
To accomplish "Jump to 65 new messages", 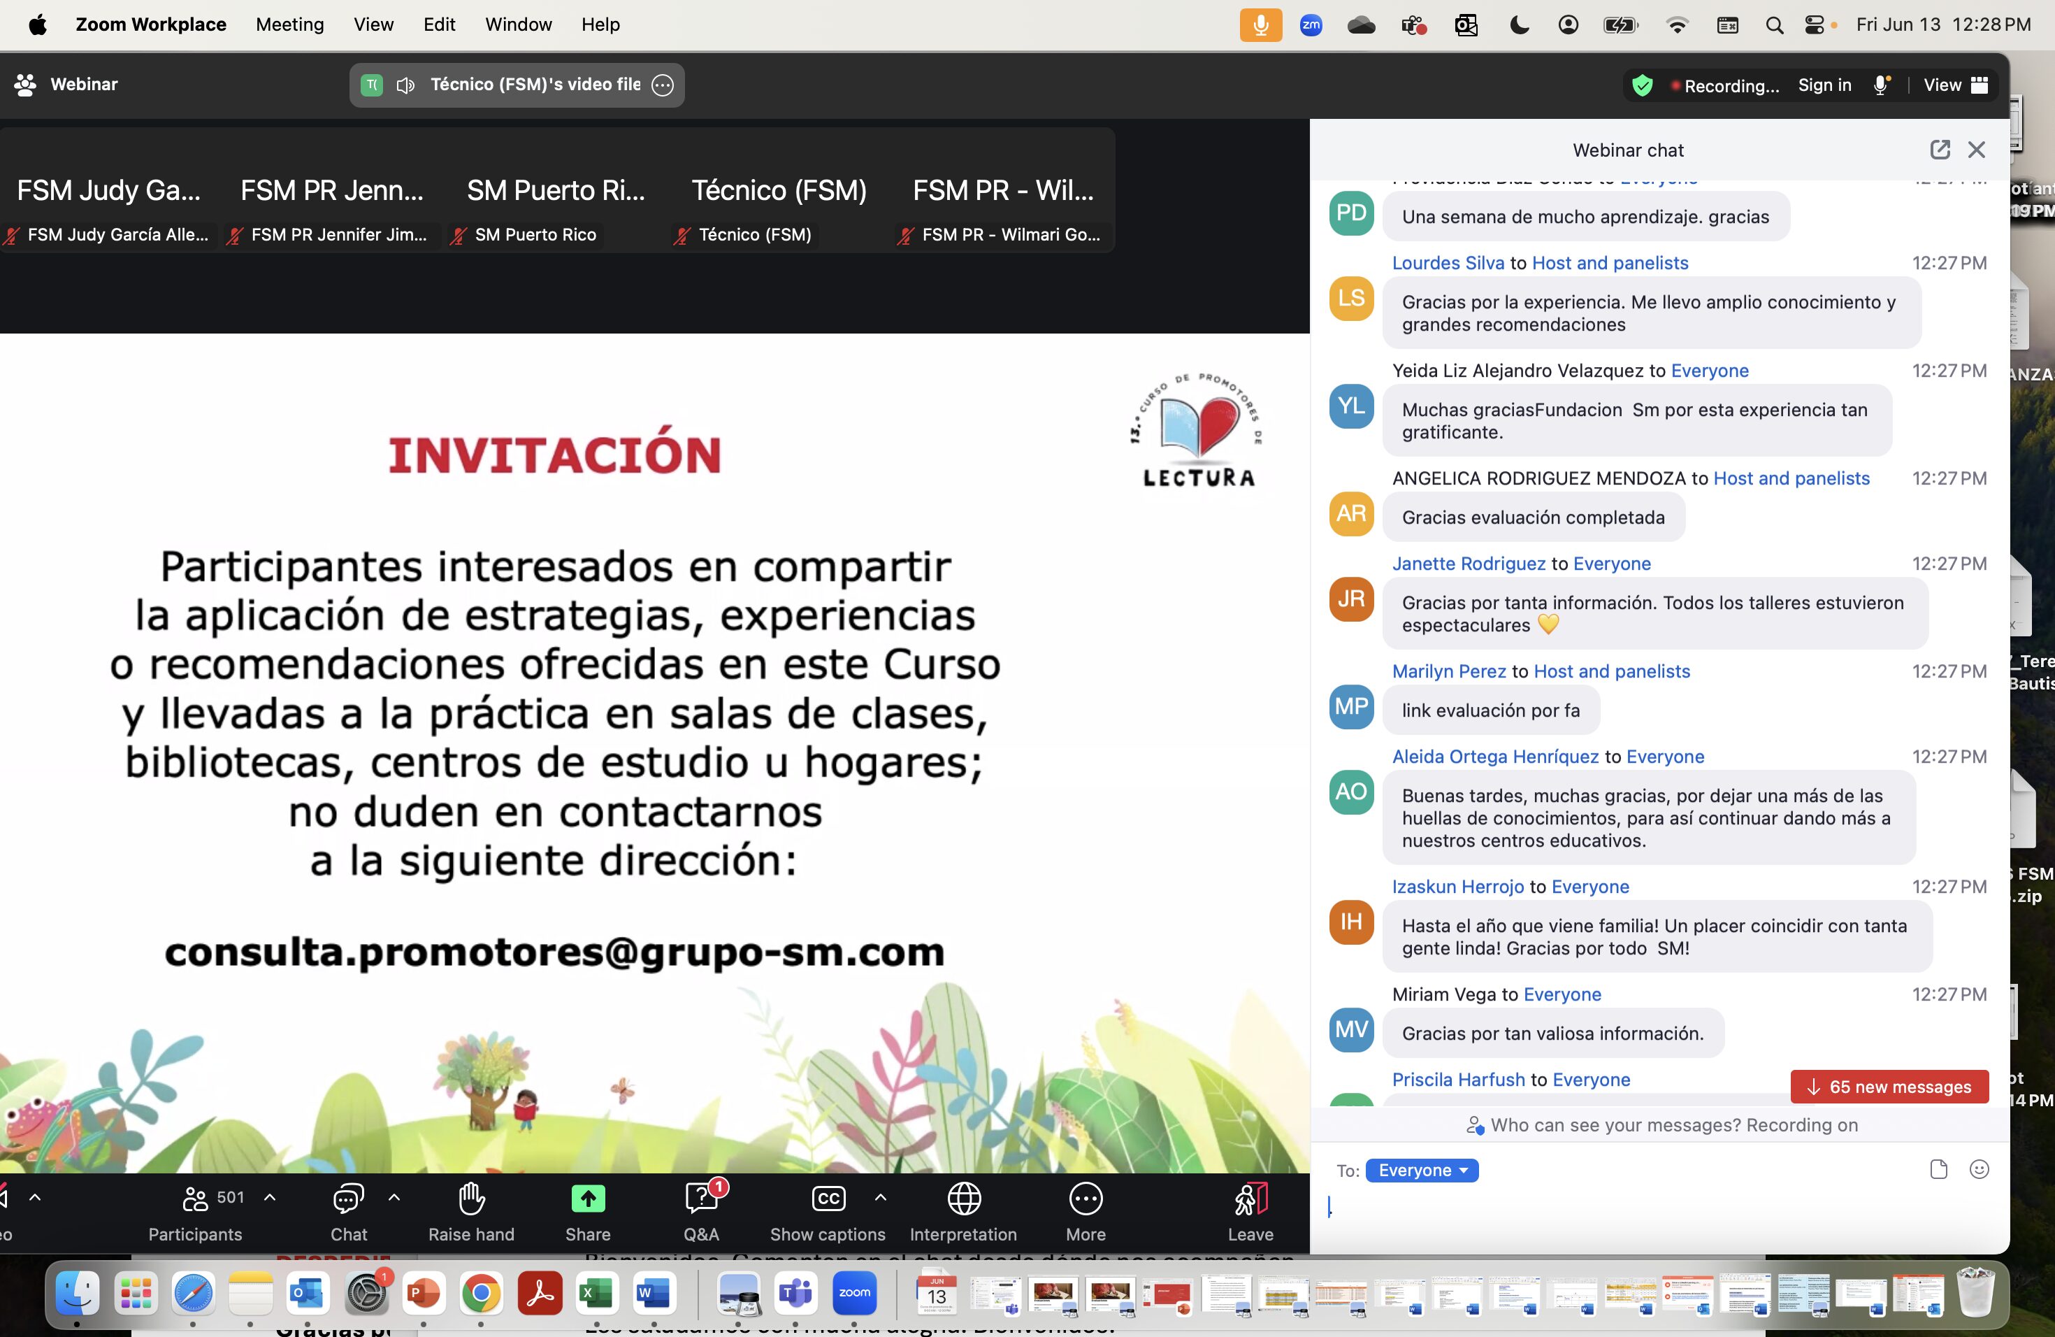I will (x=1889, y=1087).
